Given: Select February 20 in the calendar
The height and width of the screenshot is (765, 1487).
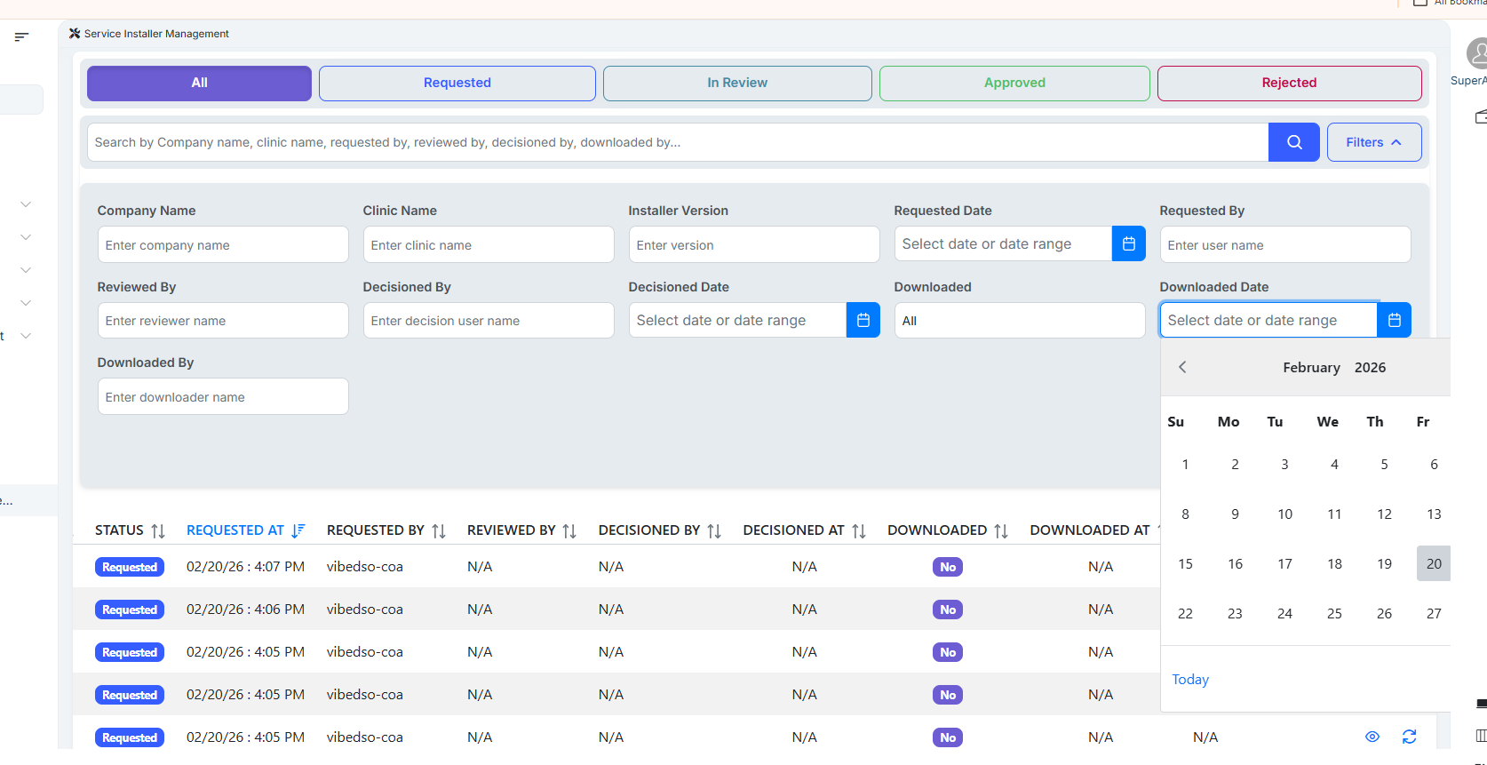Looking at the screenshot, I should coord(1434,563).
